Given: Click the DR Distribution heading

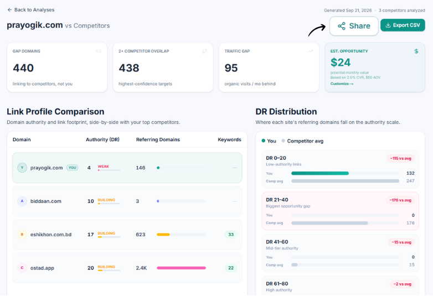Looking at the screenshot, I should (x=286, y=111).
